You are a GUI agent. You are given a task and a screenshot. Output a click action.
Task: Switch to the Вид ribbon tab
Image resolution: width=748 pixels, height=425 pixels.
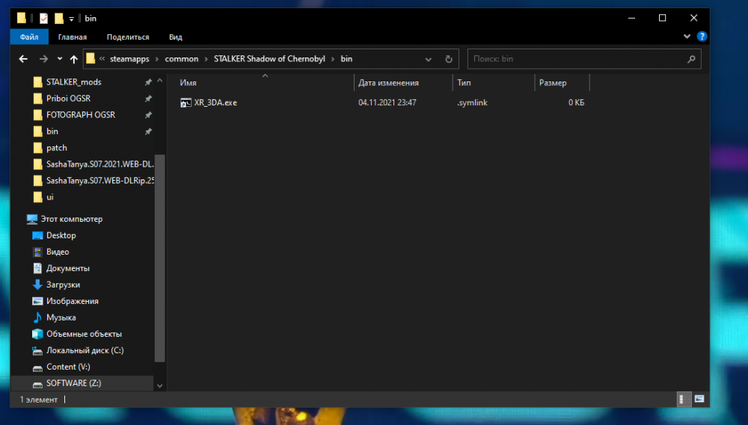pyautogui.click(x=176, y=37)
